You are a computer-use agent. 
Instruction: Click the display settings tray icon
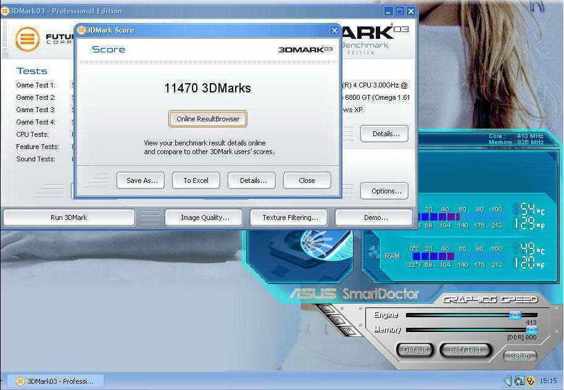pyautogui.click(x=519, y=381)
